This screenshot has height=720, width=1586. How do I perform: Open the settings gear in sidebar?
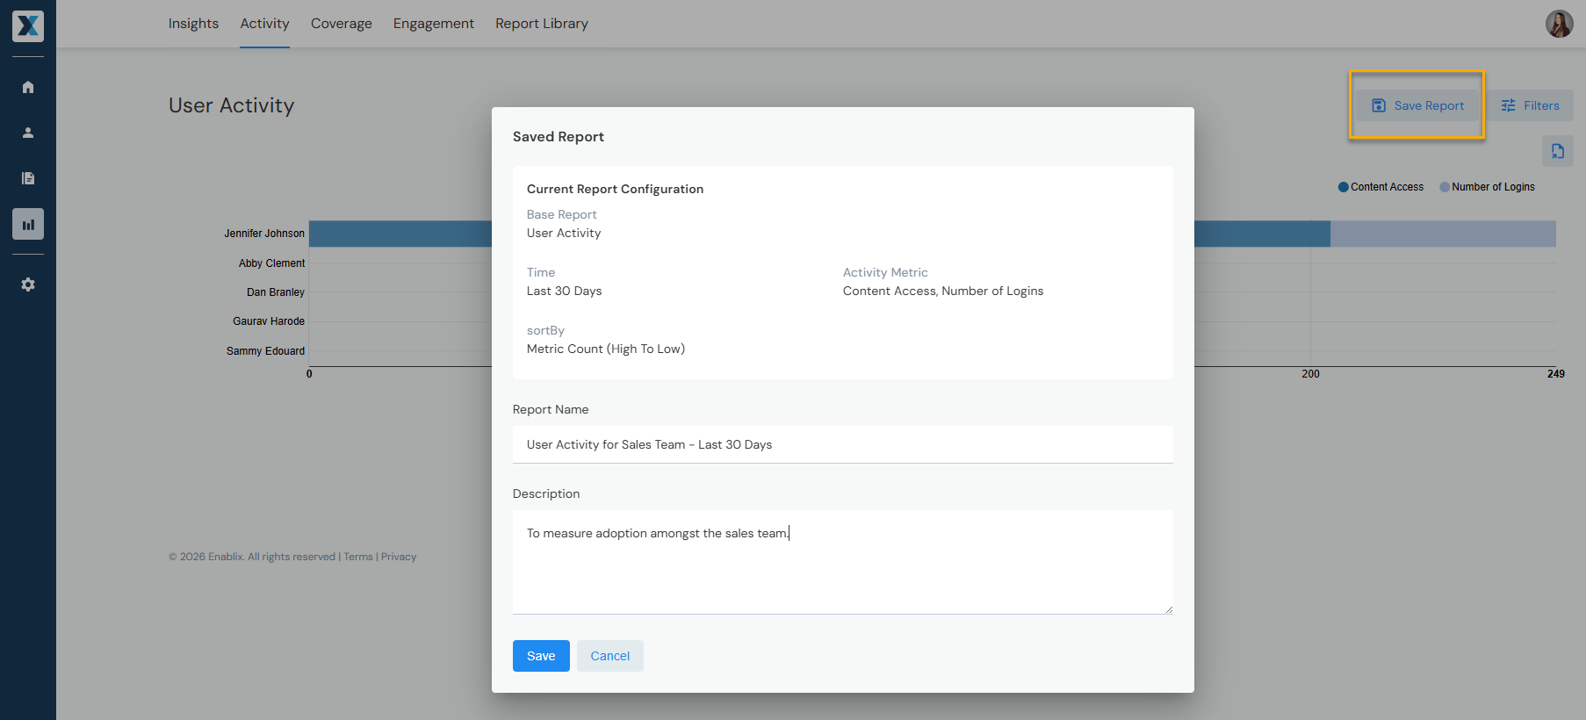[28, 284]
